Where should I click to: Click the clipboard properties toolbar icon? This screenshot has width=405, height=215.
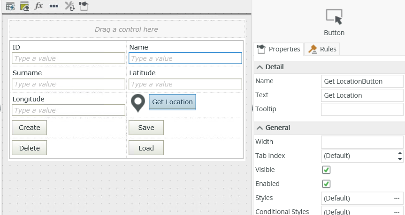pos(83,6)
